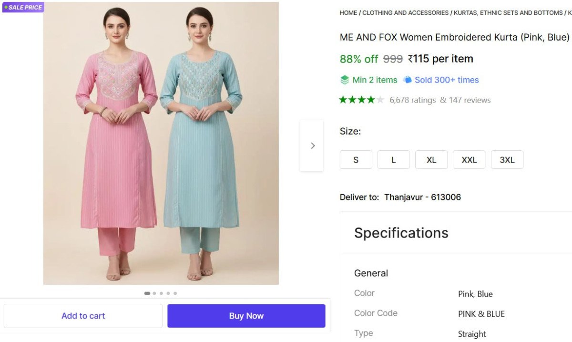
Task: Choose size XL option
Action: (x=431, y=160)
